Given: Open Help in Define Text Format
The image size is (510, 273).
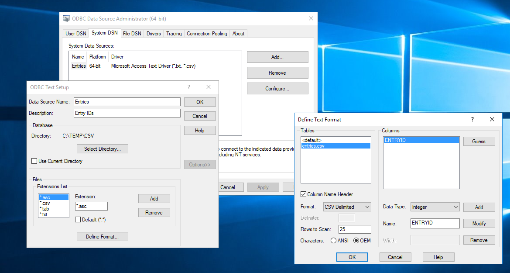Looking at the screenshot, I should [x=438, y=257].
